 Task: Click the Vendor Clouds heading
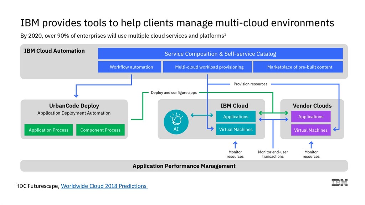pos(312,106)
